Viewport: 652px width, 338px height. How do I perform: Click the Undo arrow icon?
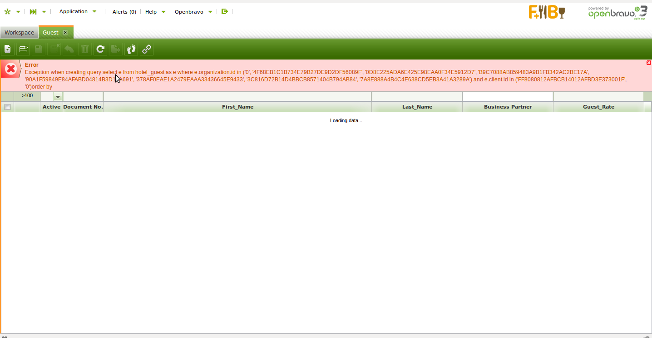[x=69, y=49]
